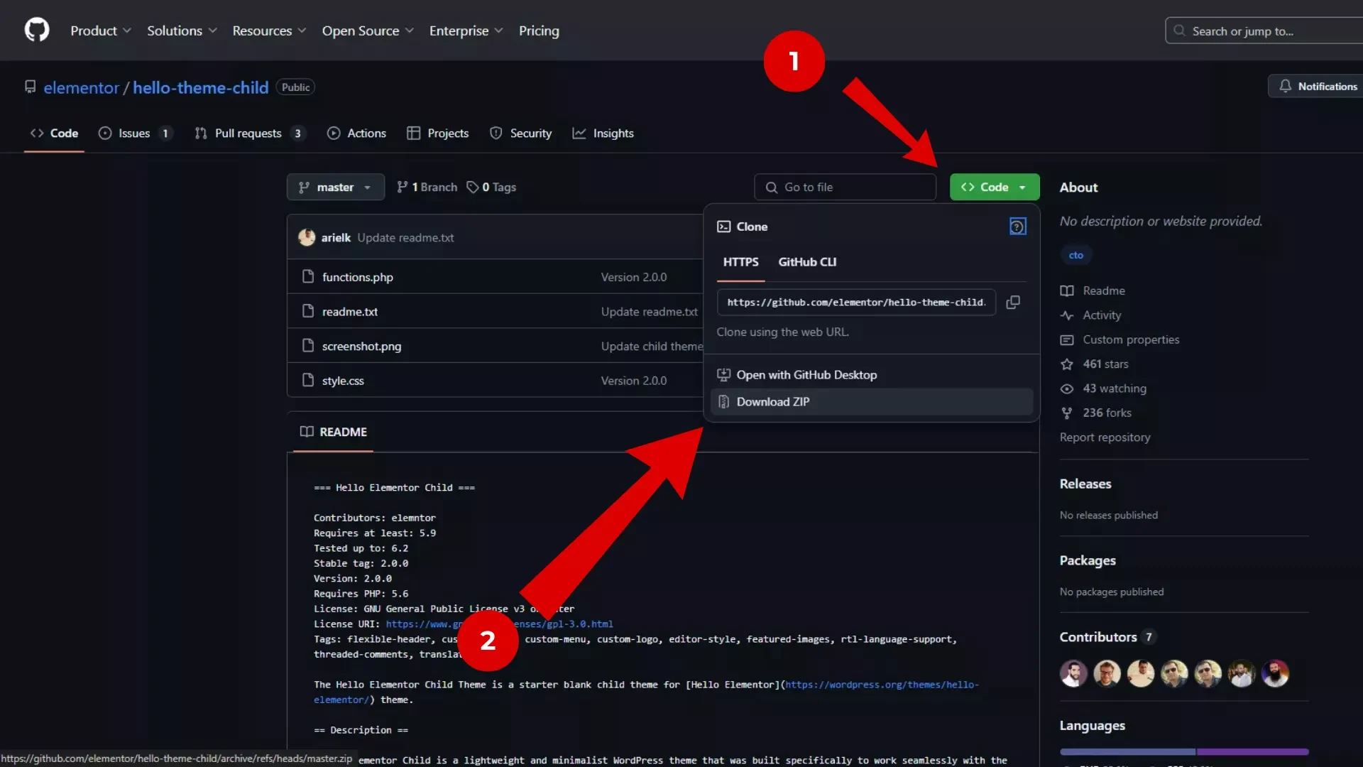This screenshot has height=767, width=1363.
Task: Open the Releases heading link
Action: 1085,484
